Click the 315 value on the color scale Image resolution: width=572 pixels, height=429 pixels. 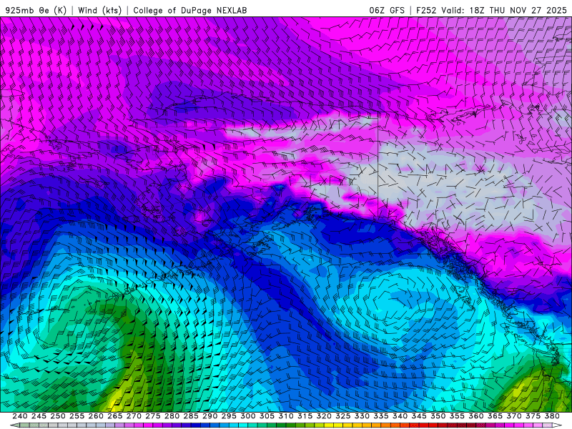click(x=305, y=416)
